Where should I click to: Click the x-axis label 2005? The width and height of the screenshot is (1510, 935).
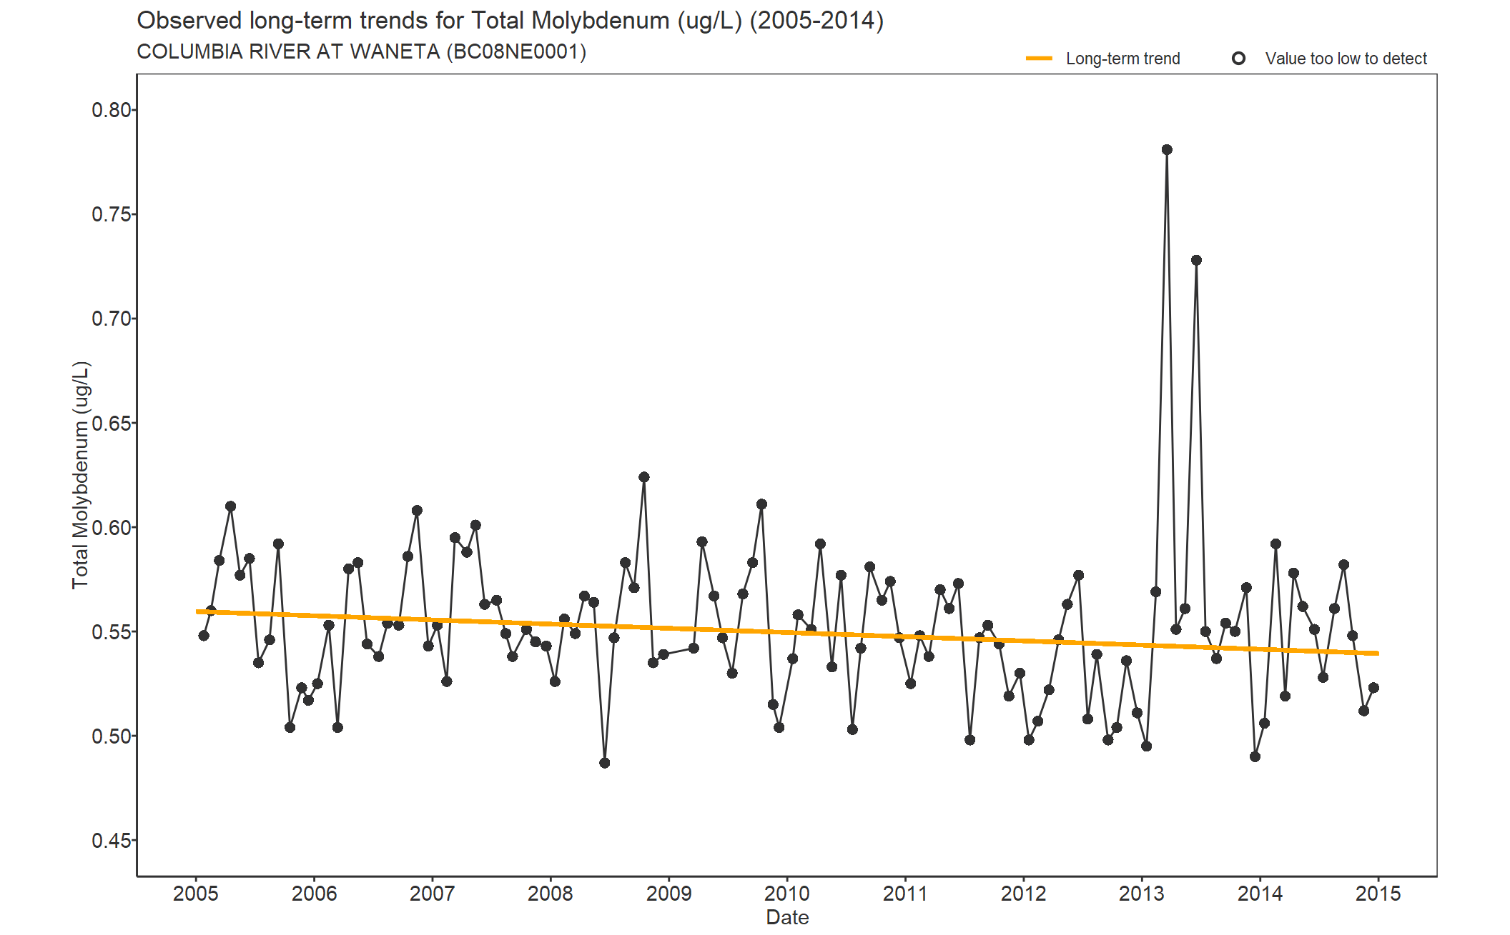[196, 894]
